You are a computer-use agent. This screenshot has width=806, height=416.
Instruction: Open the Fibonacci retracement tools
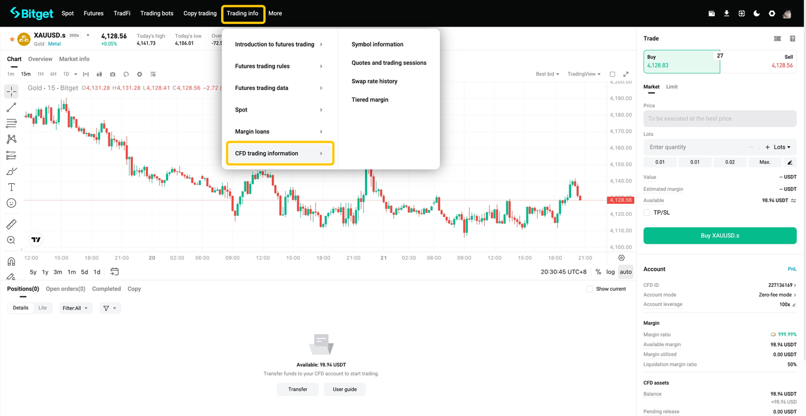click(x=11, y=123)
